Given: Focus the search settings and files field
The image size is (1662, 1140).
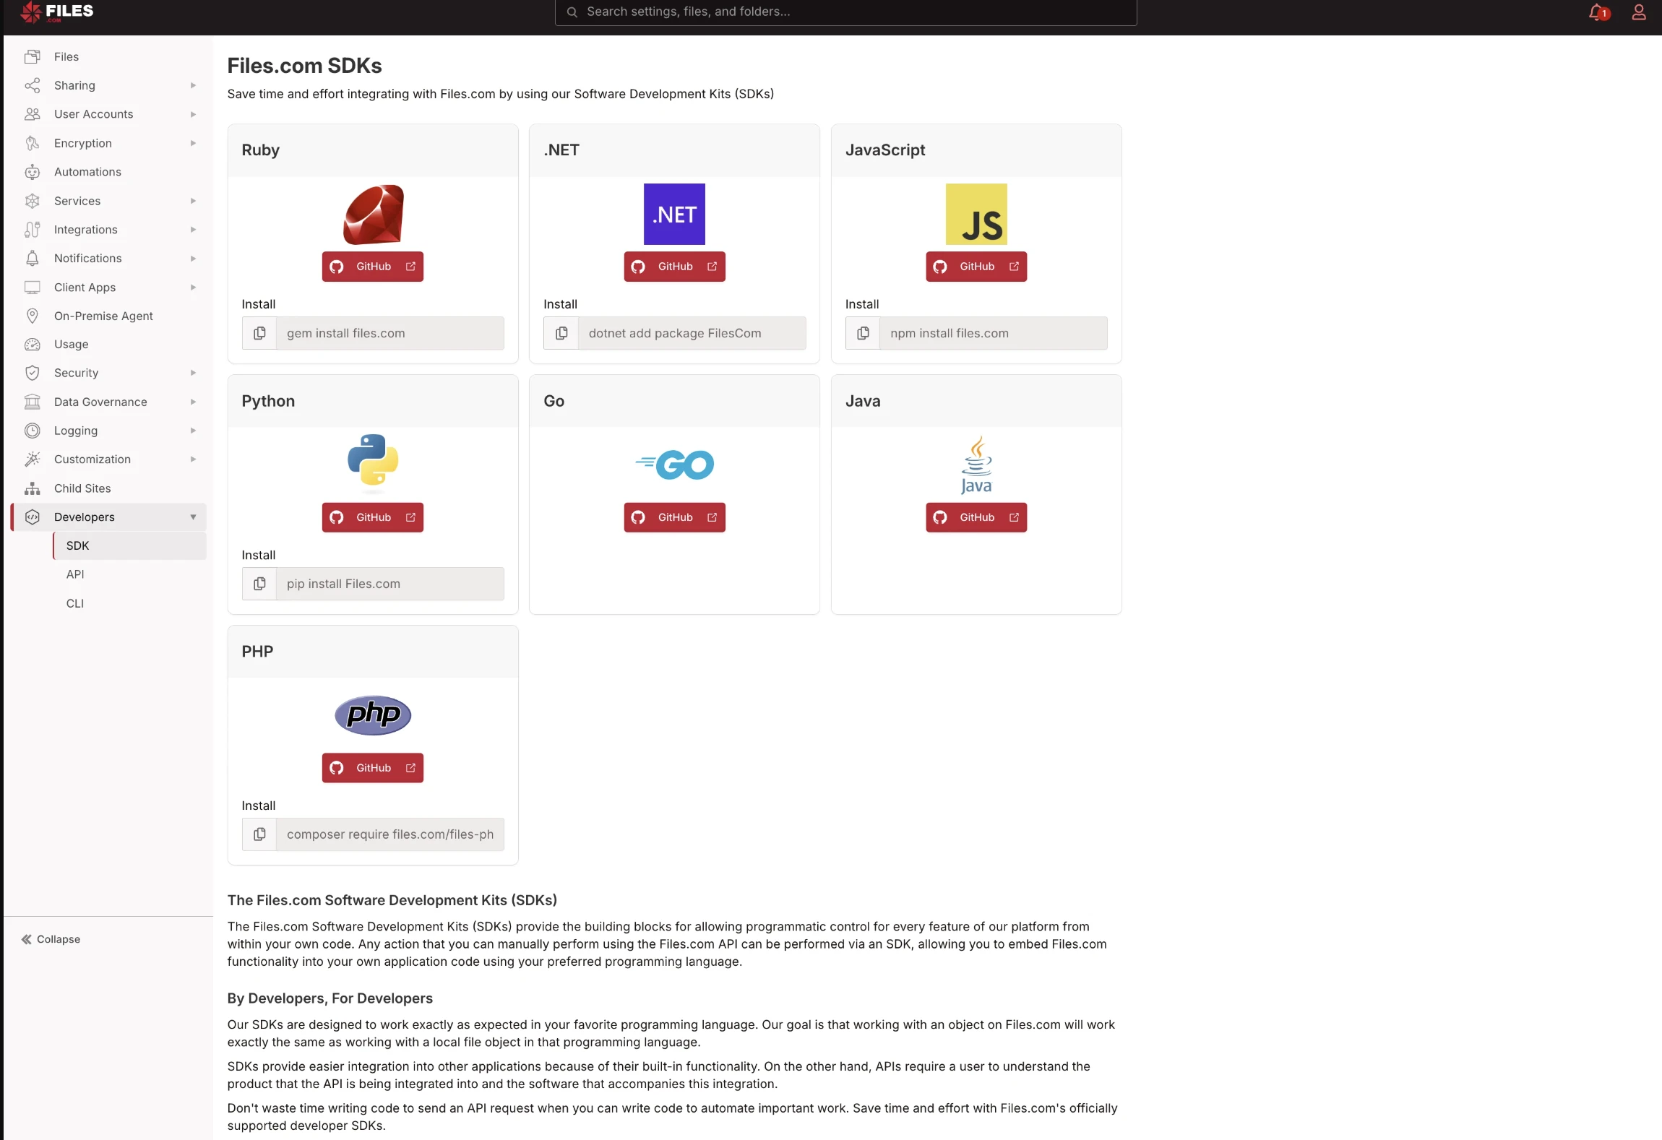Looking at the screenshot, I should point(845,12).
